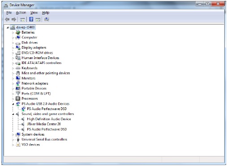Click the Mice and other pointing devices icon

[18, 73]
